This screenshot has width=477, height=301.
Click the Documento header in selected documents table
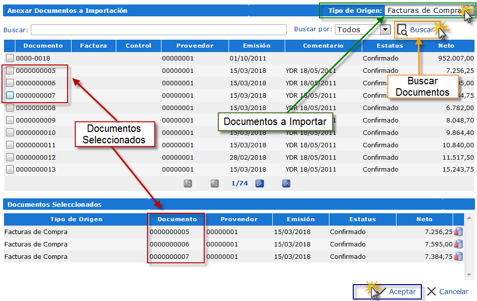[x=177, y=219]
